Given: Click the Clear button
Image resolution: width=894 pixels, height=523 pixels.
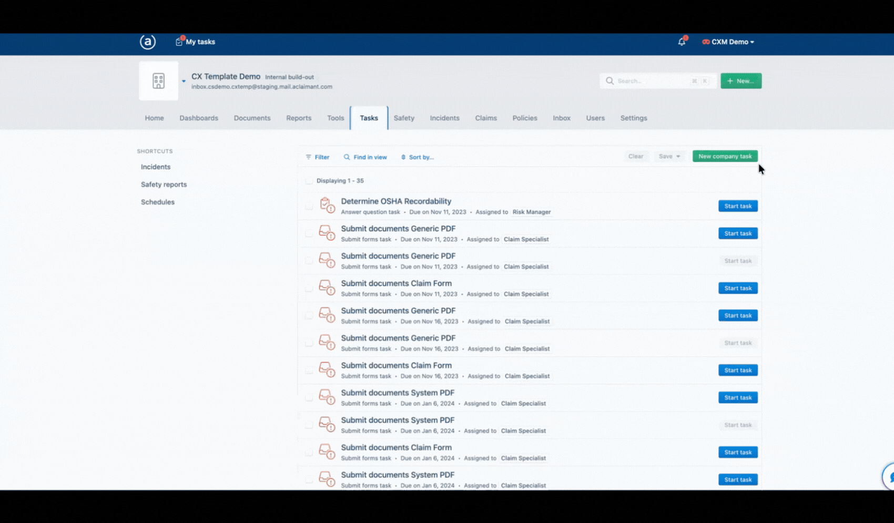Looking at the screenshot, I should click(x=636, y=156).
